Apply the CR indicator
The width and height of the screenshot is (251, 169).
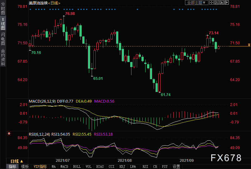pos(155,167)
